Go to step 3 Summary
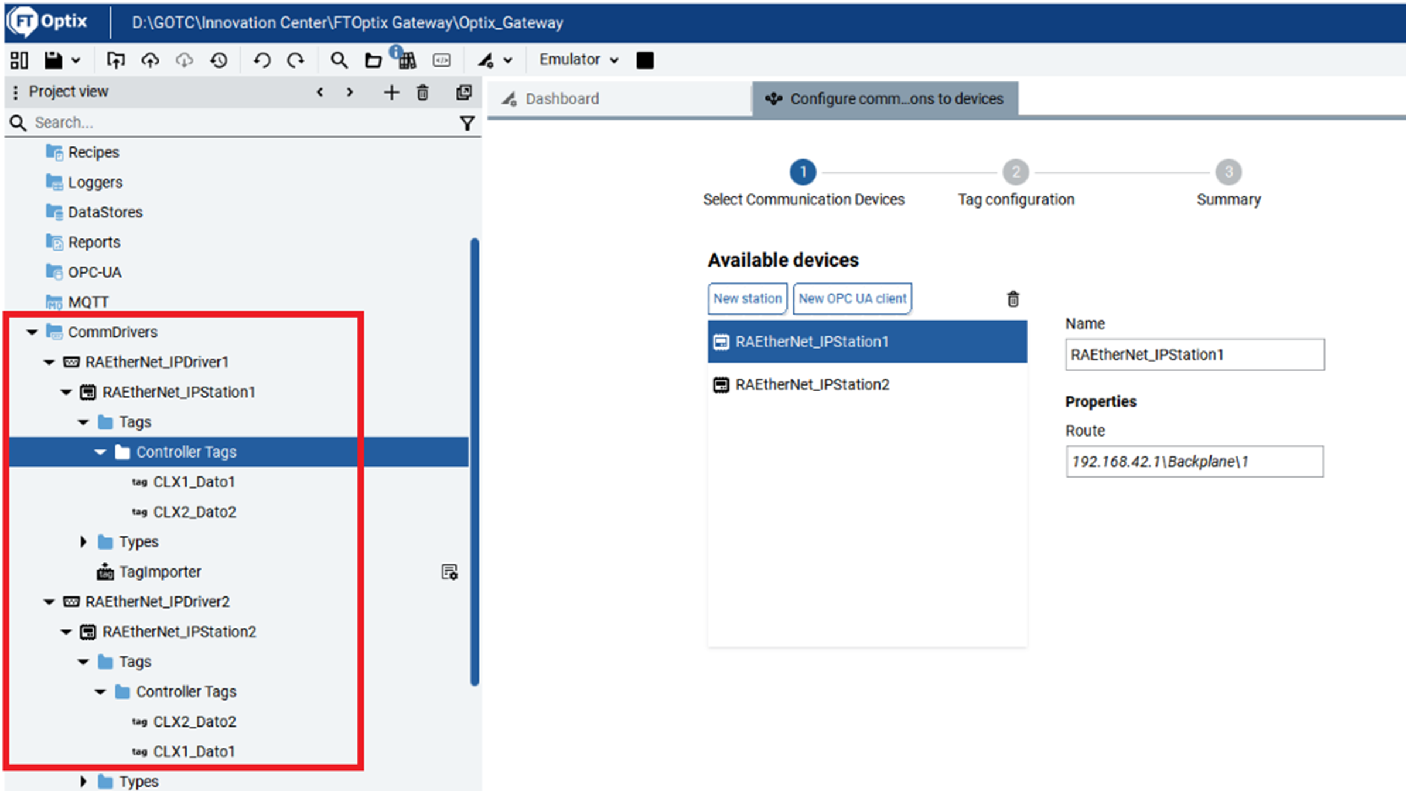 click(x=1228, y=172)
